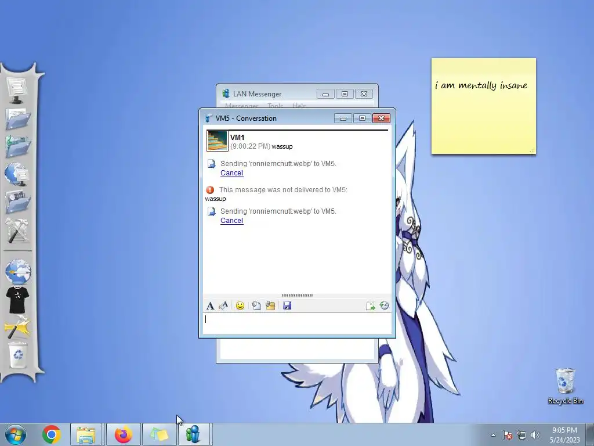Click the hammer smashing dock icon
The image size is (594, 446).
tap(17, 327)
